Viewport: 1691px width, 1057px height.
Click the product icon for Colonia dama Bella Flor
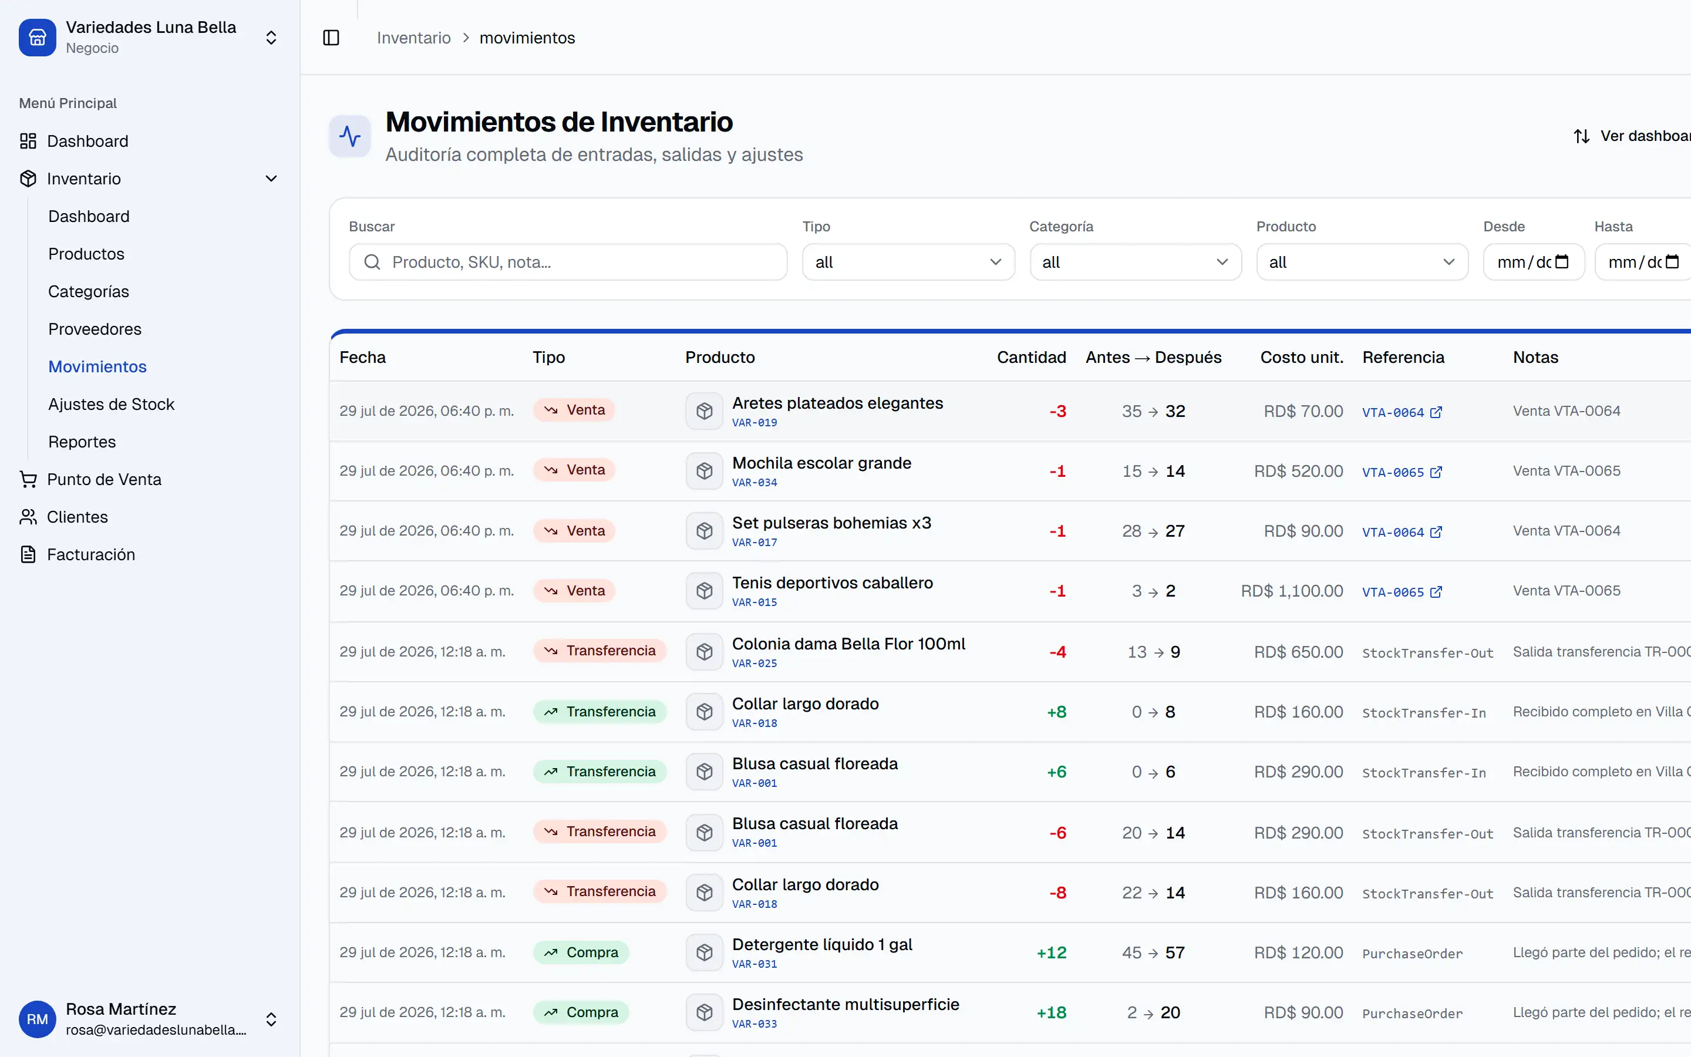pyautogui.click(x=705, y=652)
